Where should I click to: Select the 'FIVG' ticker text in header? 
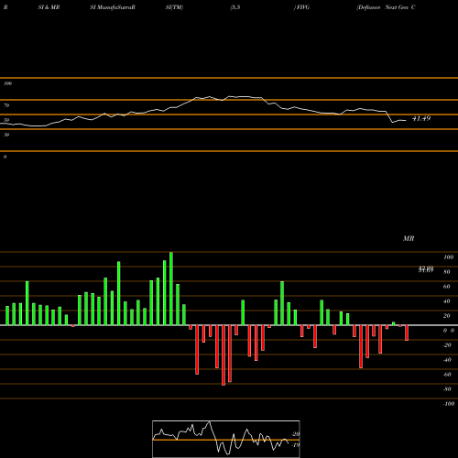pos(302,7)
